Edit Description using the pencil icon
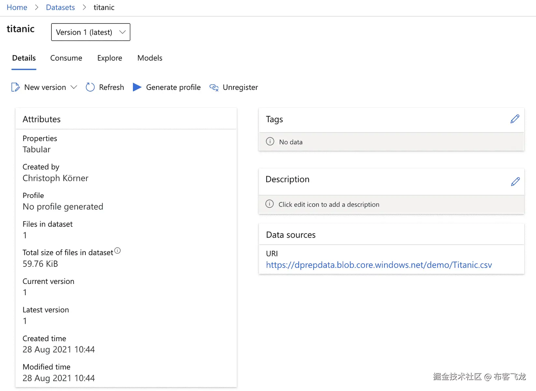536x391 pixels. point(515,181)
